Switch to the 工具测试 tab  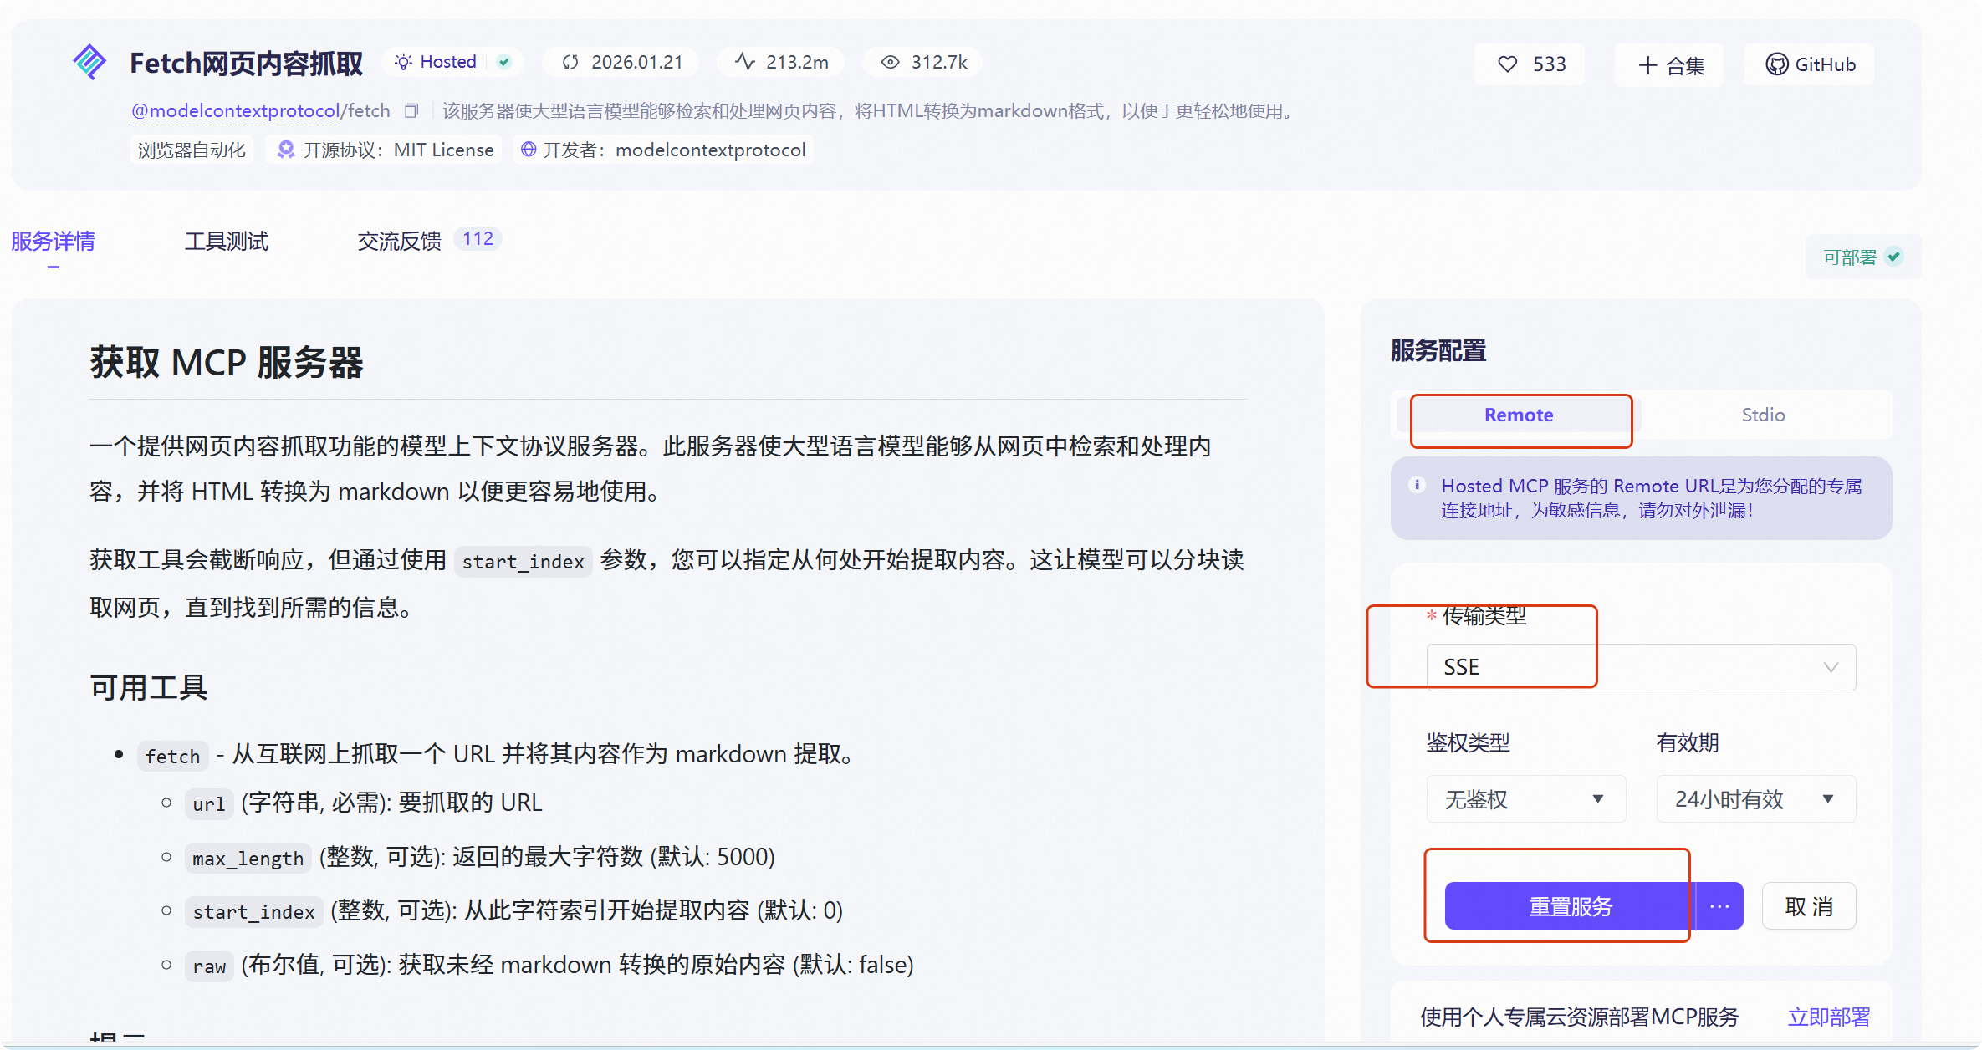click(x=226, y=242)
